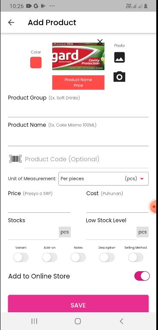Open camera to take product photo

[119, 77]
